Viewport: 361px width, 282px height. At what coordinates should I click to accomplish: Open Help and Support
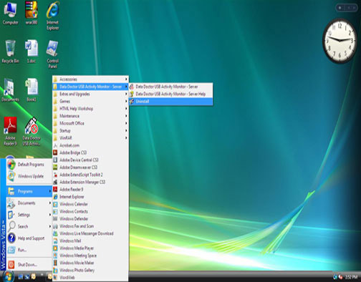point(29,238)
